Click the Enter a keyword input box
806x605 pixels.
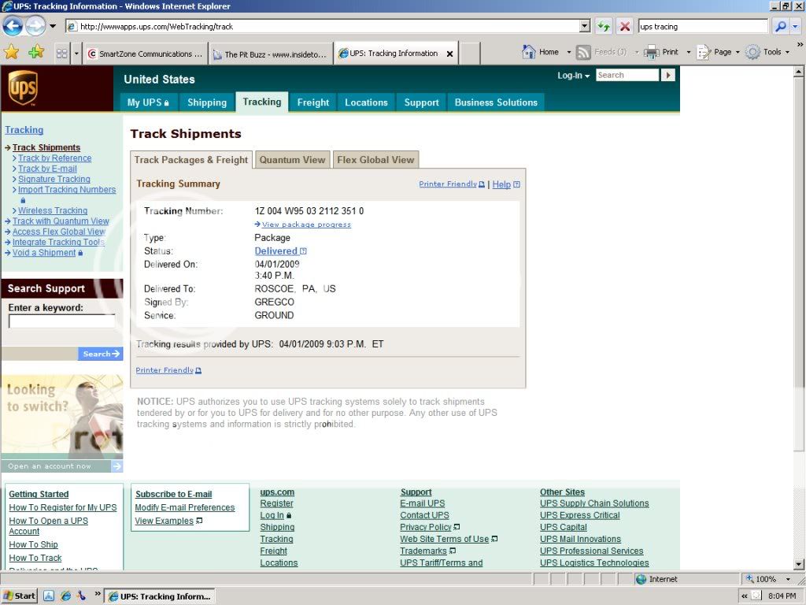click(x=61, y=321)
